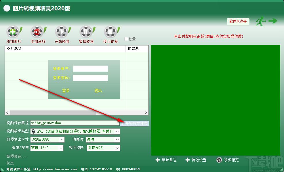
Task: Click the list's horizontal scrollbar thumb
Action: click(53, 113)
